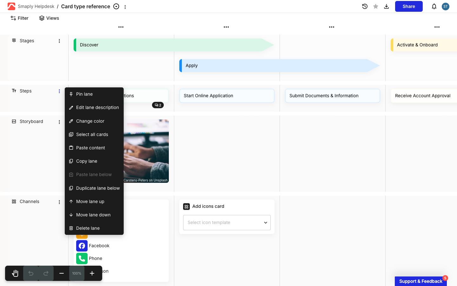Open the Views dropdown
The image size is (457, 286).
pyautogui.click(x=49, y=18)
